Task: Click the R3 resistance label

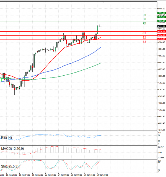Action: click(144, 15)
